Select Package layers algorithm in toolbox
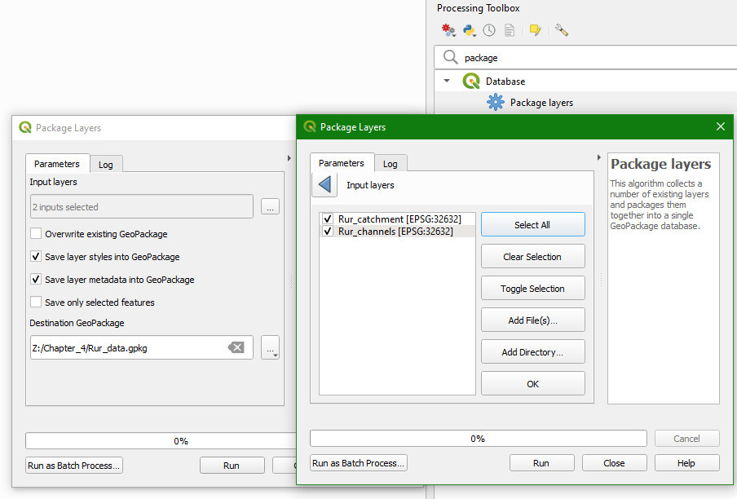The width and height of the screenshot is (737, 499). click(x=541, y=103)
